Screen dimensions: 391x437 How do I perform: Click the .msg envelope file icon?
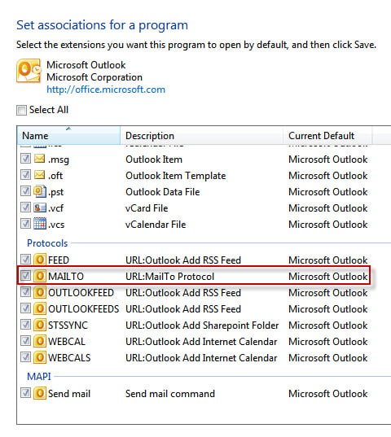coord(40,159)
